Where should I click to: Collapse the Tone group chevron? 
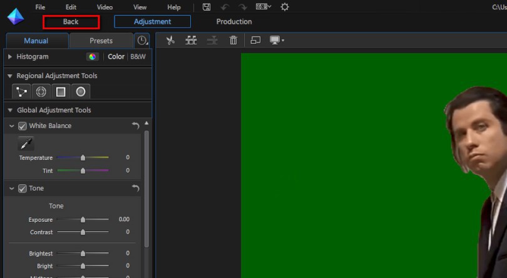(12, 188)
